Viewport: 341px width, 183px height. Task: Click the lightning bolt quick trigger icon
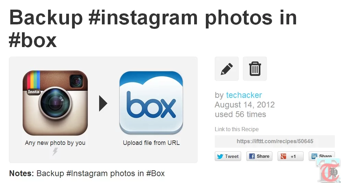55,151
